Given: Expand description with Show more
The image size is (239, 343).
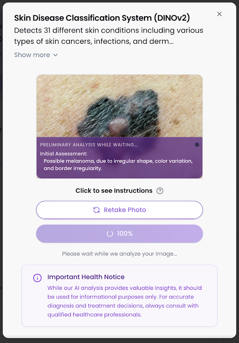Looking at the screenshot, I should [36, 55].
